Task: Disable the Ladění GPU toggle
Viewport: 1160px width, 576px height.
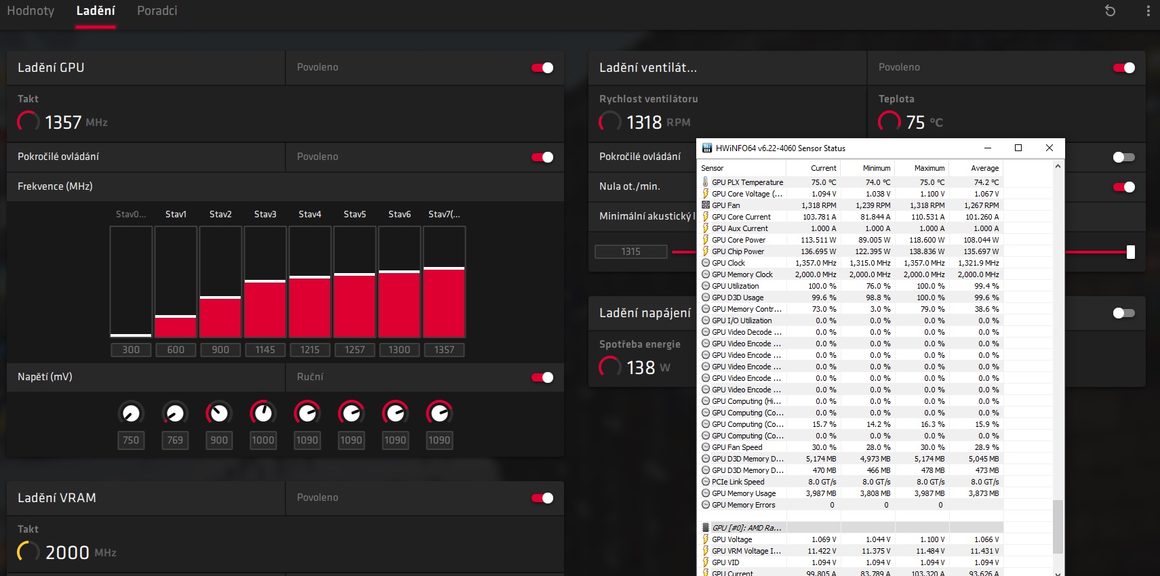Action: click(x=542, y=68)
